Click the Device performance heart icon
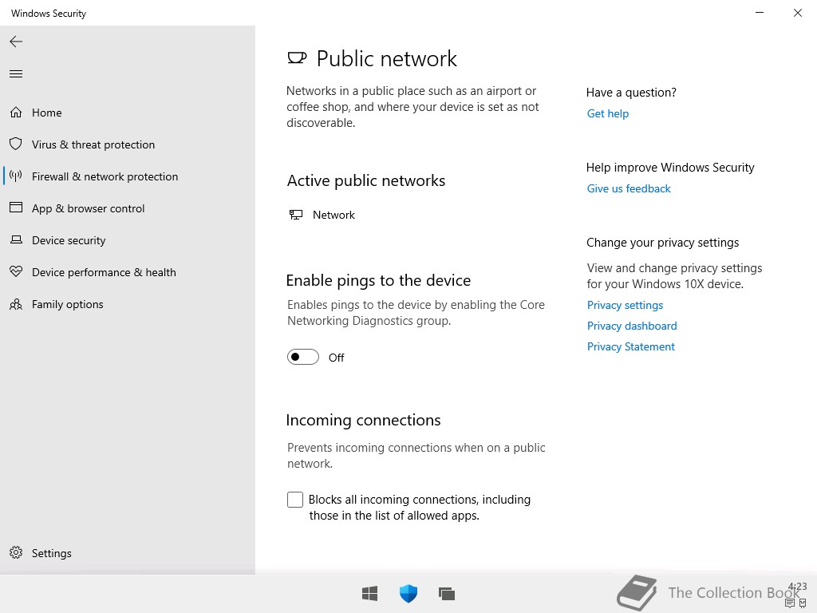817x613 pixels. tap(16, 271)
